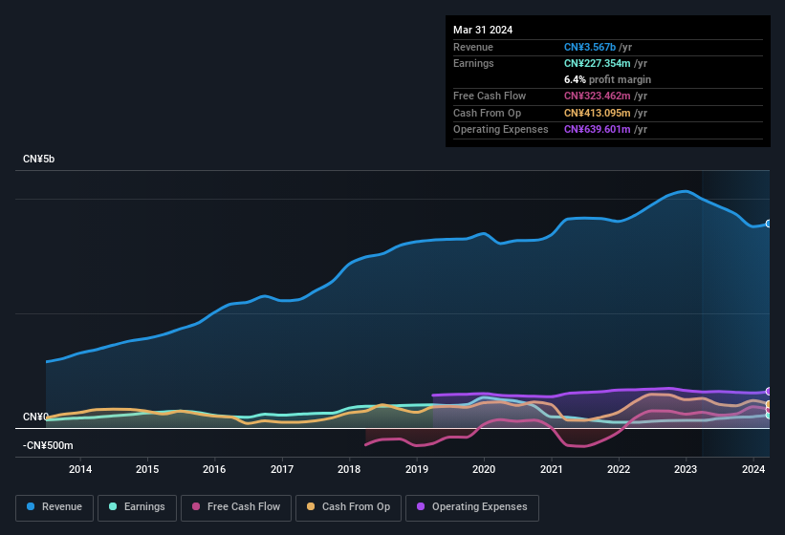Click the Operating Expenses value CN¥639.601m

597,129
